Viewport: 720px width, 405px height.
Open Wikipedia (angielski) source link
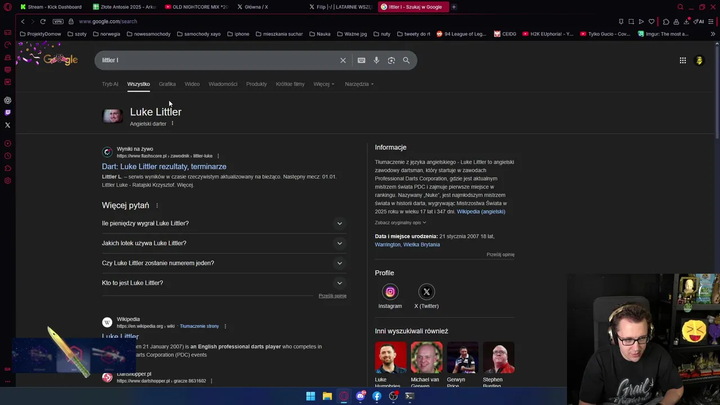coord(481,211)
